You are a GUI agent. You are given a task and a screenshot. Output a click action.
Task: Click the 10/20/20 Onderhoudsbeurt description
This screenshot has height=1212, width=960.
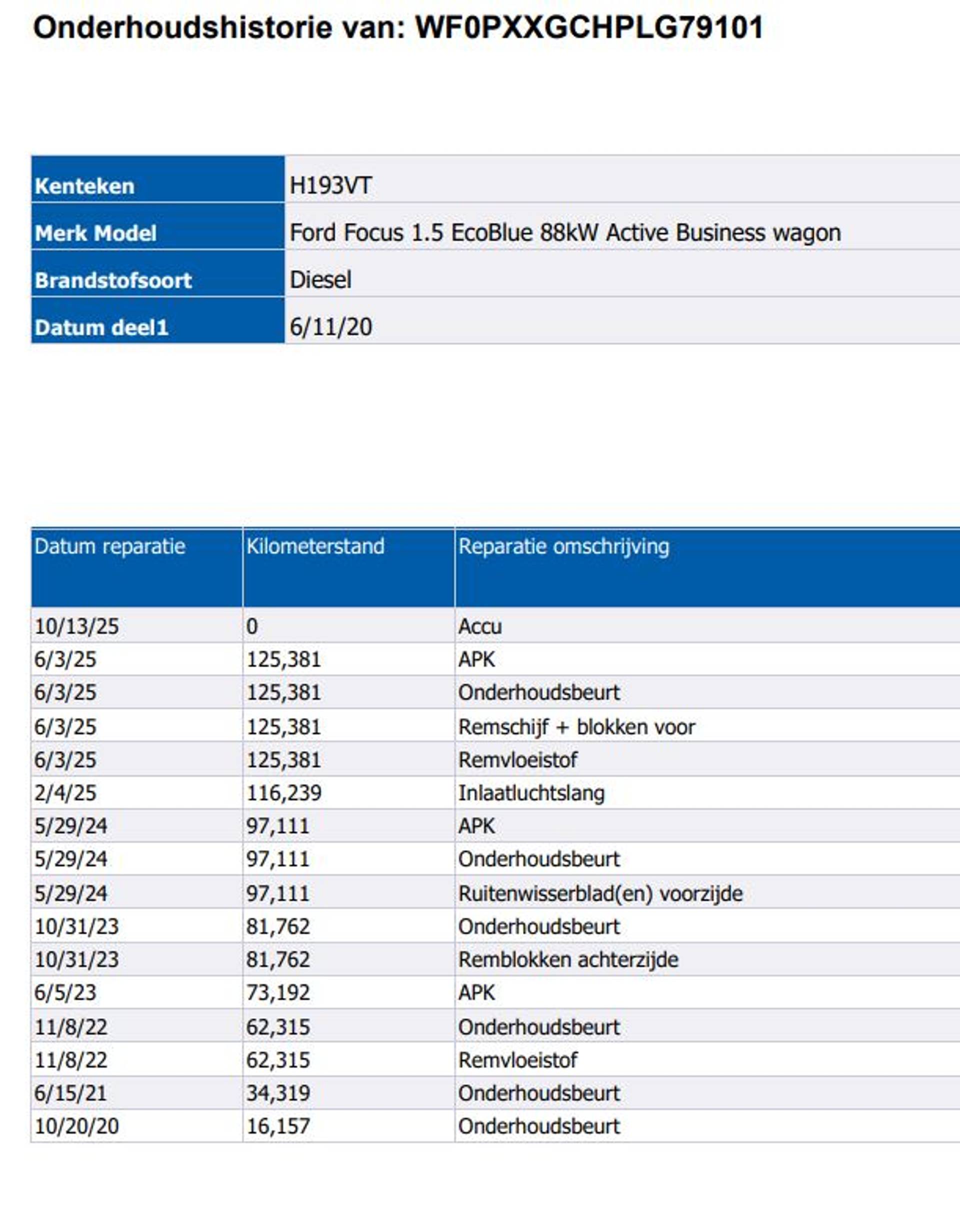pyautogui.click(x=538, y=1126)
